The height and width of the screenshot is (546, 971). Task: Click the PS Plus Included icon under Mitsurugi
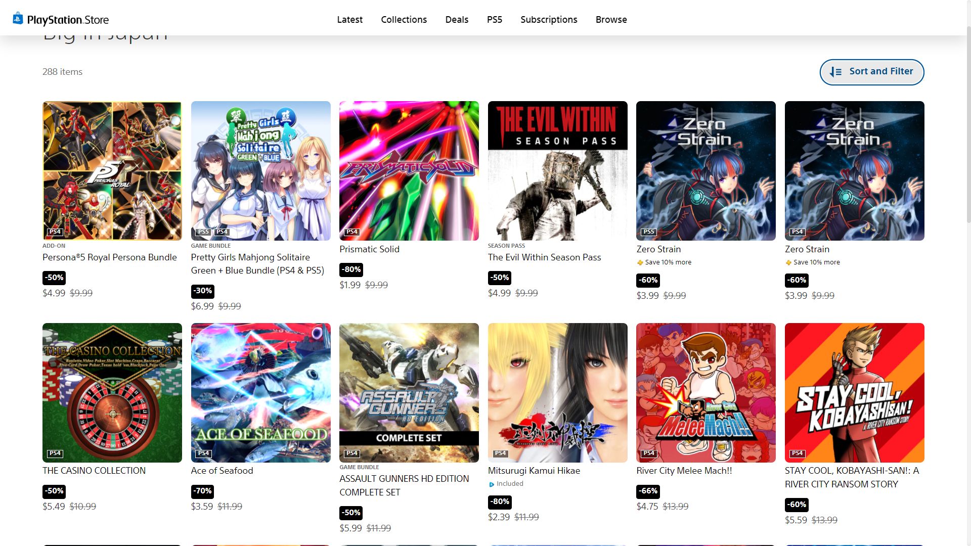click(491, 484)
